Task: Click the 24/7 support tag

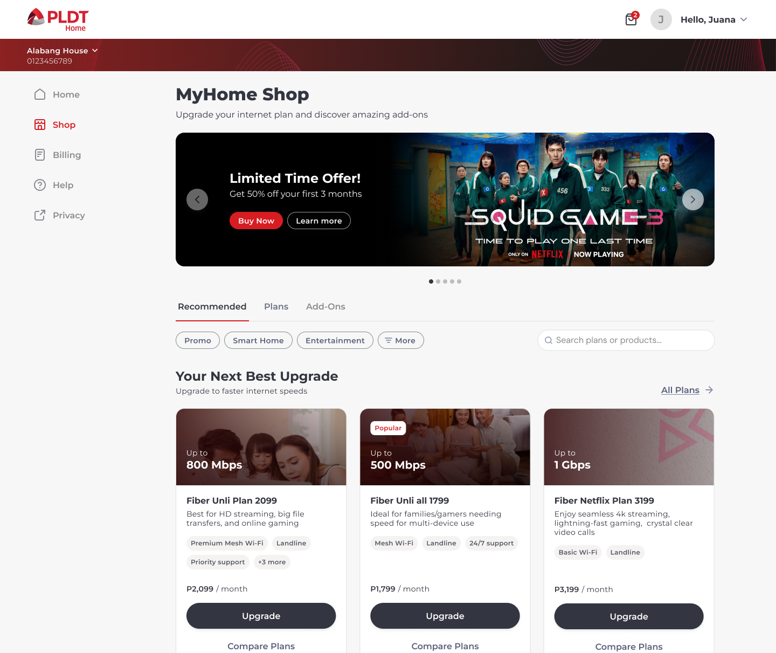Action: pyautogui.click(x=491, y=543)
